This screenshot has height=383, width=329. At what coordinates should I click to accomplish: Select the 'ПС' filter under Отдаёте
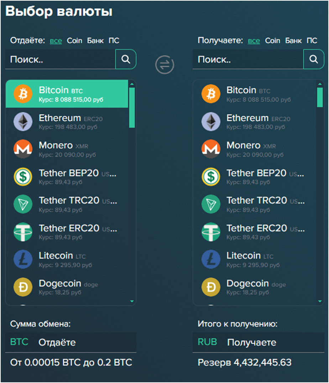point(114,41)
